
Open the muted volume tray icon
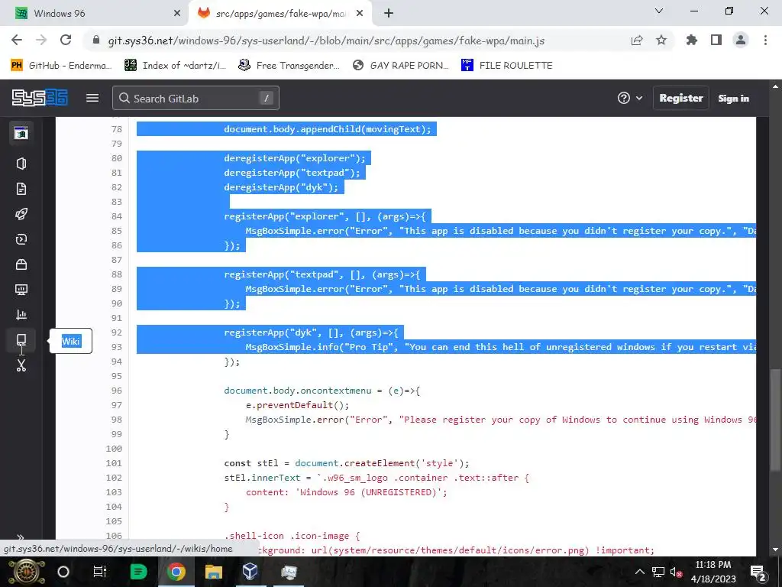click(677, 572)
